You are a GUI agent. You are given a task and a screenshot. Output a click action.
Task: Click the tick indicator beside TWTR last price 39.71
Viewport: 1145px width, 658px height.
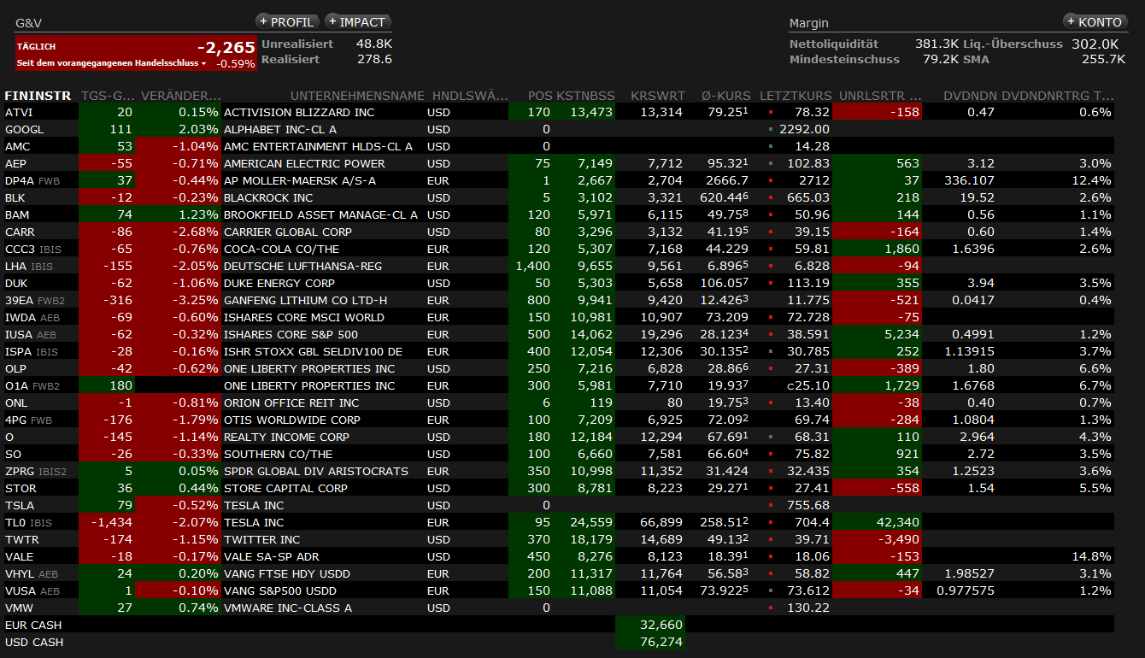[770, 540]
